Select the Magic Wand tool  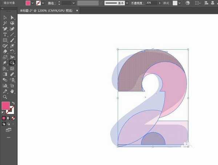5,23
